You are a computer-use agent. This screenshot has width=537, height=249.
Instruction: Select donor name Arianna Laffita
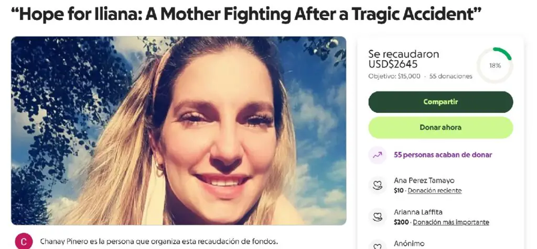click(x=418, y=212)
